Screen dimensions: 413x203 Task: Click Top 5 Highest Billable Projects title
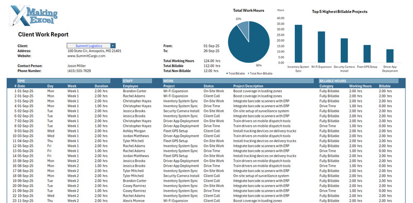coord(340,11)
